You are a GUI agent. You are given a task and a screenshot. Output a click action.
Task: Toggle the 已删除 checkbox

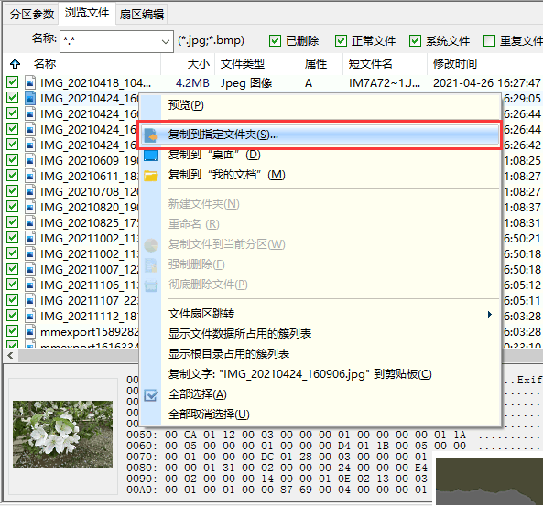(x=275, y=40)
